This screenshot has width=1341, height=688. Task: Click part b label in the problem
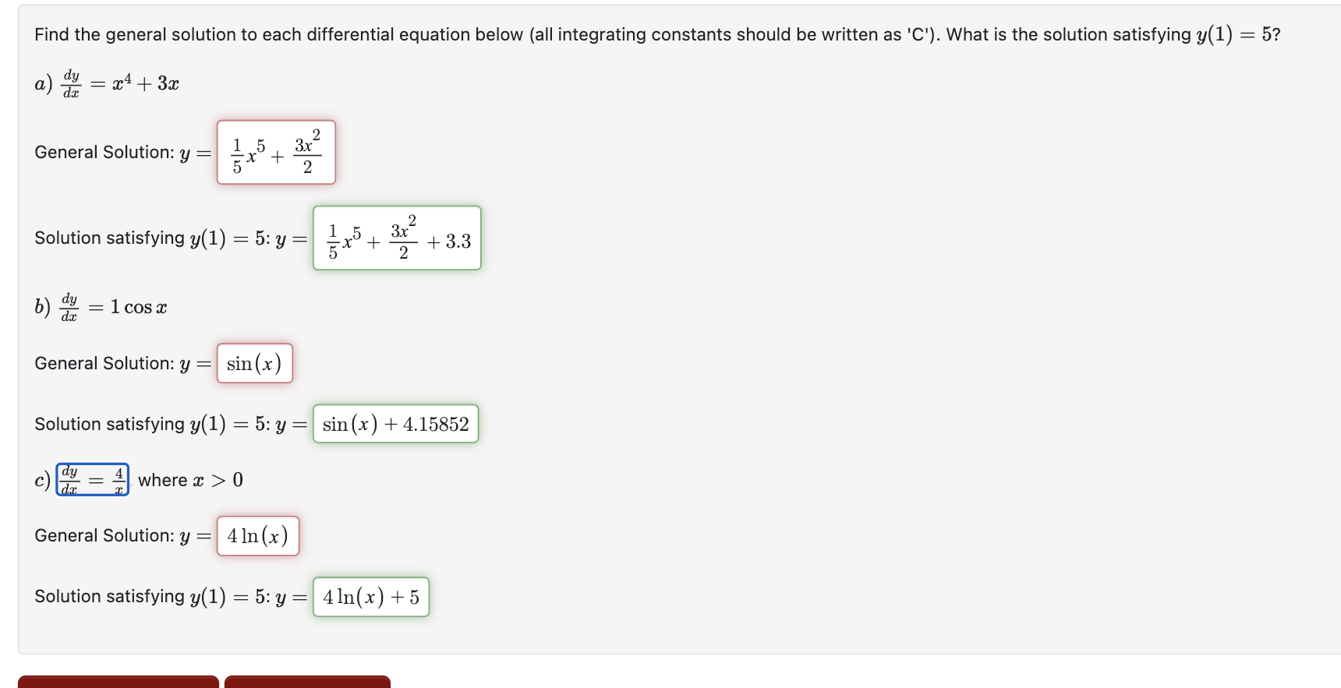pyautogui.click(x=41, y=307)
